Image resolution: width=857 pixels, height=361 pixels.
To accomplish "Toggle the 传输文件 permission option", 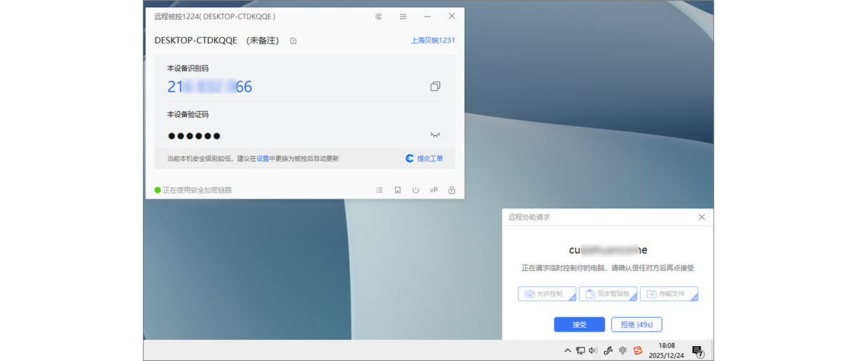I will [x=668, y=294].
